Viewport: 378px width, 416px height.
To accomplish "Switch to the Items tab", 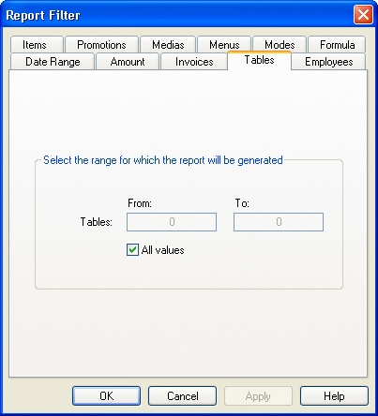I will click(37, 45).
